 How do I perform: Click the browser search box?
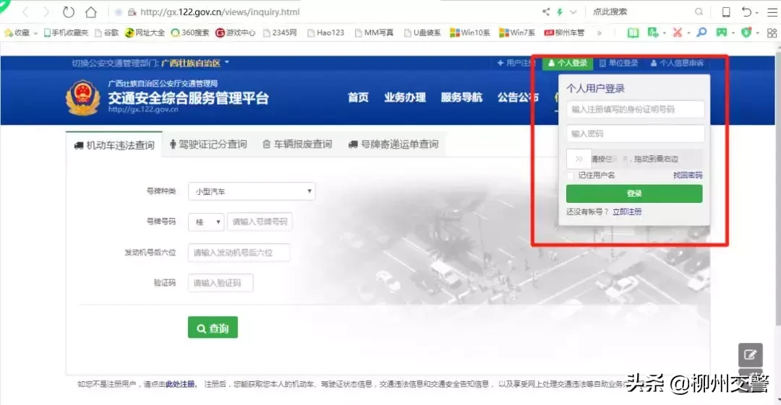click(640, 12)
